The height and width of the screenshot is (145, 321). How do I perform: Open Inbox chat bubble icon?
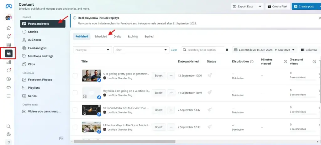[8, 70]
